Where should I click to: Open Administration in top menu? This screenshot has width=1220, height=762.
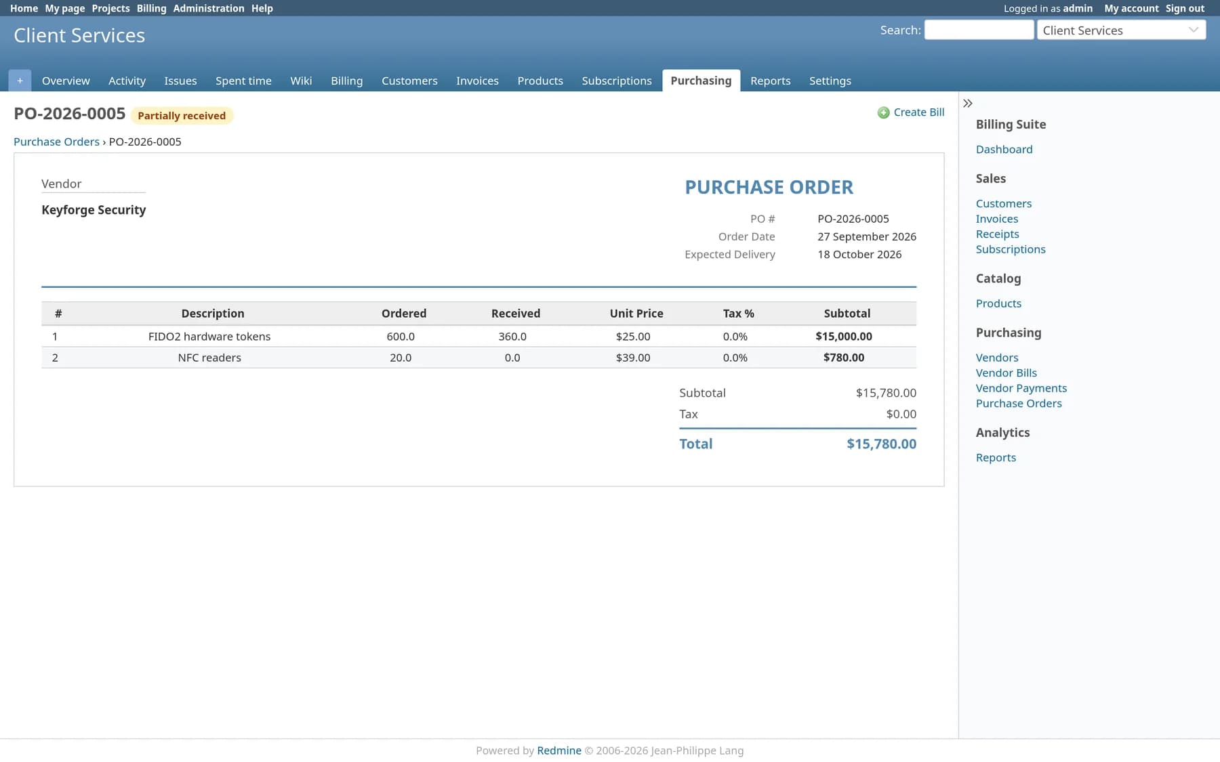tap(209, 8)
